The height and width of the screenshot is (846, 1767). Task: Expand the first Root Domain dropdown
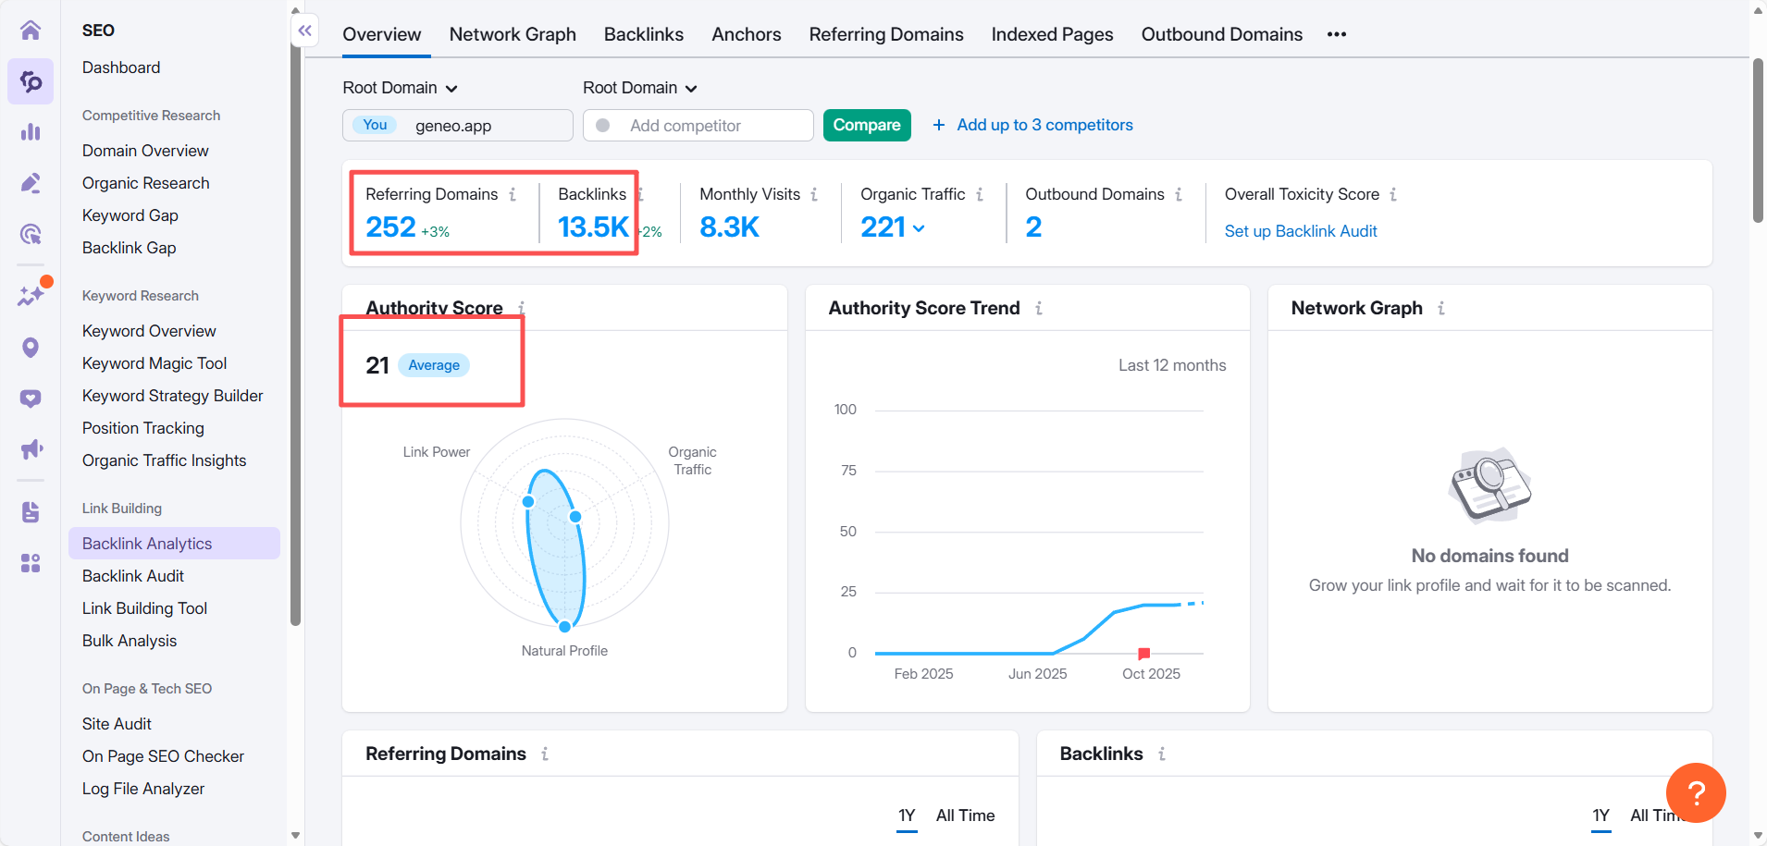[x=400, y=88]
